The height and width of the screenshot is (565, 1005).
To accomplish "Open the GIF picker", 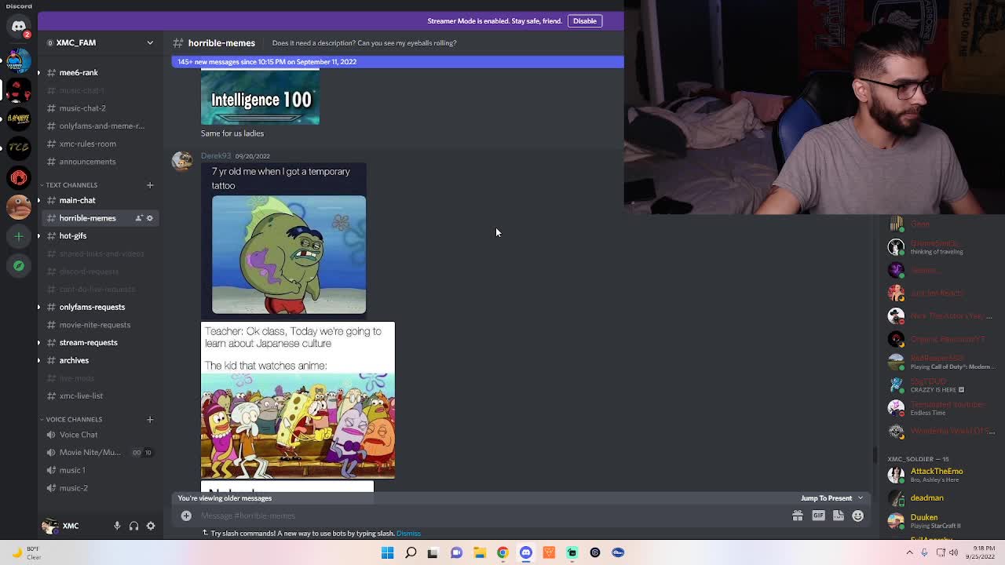I will coord(818,516).
